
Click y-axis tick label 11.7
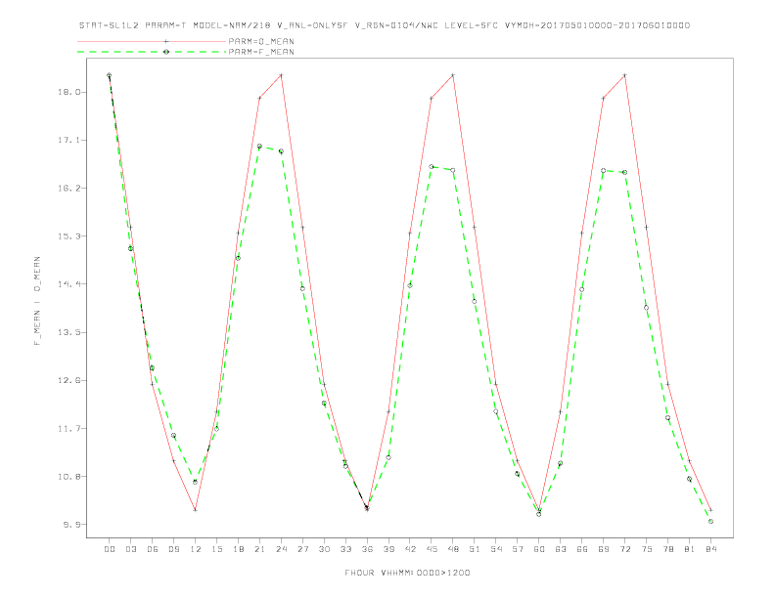(x=68, y=428)
